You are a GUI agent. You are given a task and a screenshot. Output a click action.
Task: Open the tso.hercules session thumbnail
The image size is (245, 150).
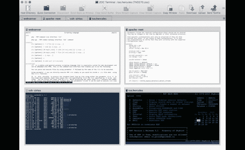click(172, 116)
